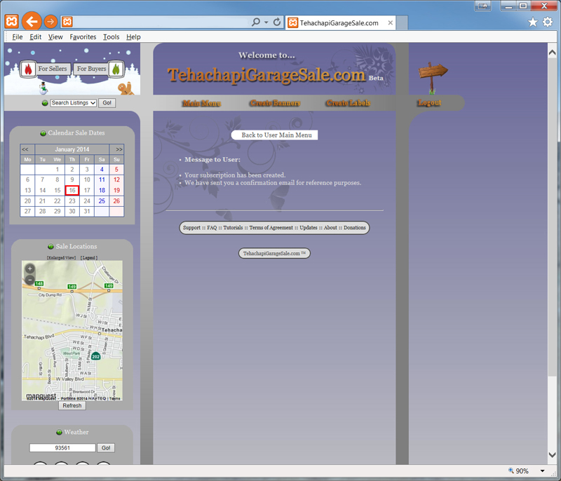The height and width of the screenshot is (481, 561).
Task: Click the zoom magnifier icon in status bar
Action: pos(511,470)
